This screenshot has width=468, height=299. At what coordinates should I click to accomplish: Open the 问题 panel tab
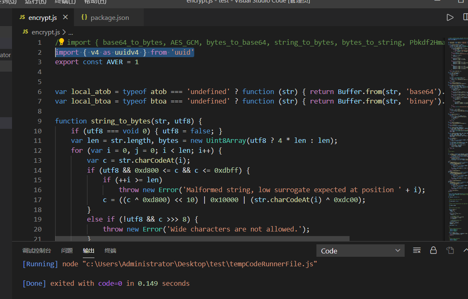[x=67, y=251]
